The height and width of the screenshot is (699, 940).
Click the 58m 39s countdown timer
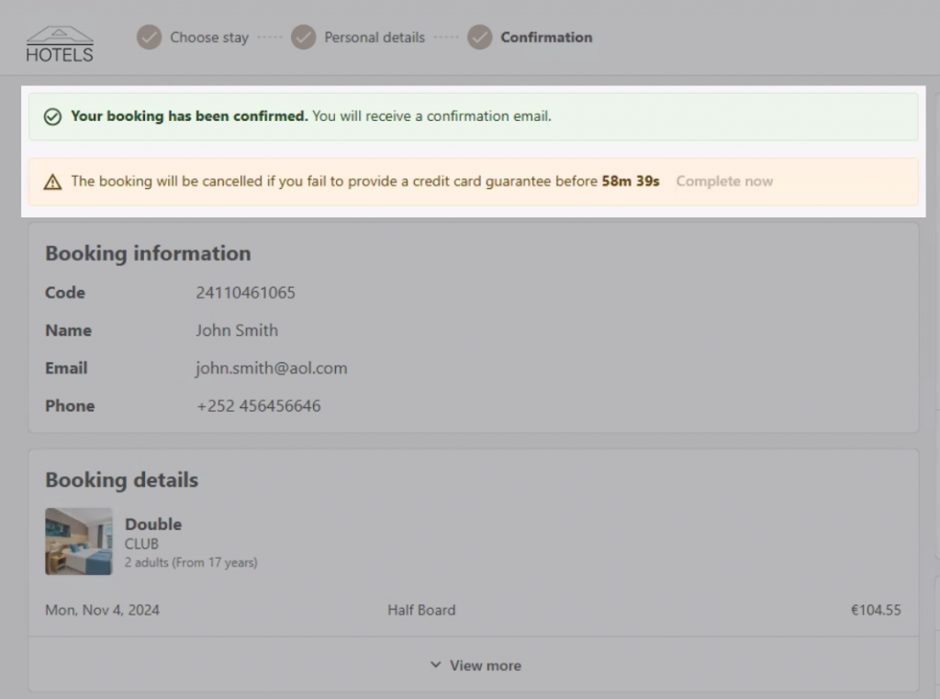tap(631, 182)
